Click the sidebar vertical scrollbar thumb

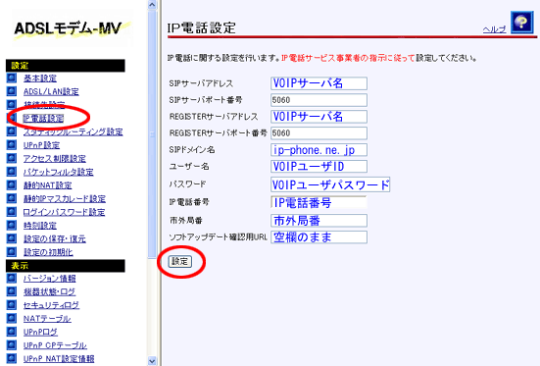152,133
